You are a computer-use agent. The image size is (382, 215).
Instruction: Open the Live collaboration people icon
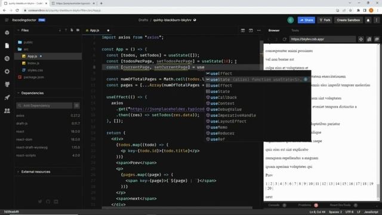pyautogui.click(x=7, y=110)
